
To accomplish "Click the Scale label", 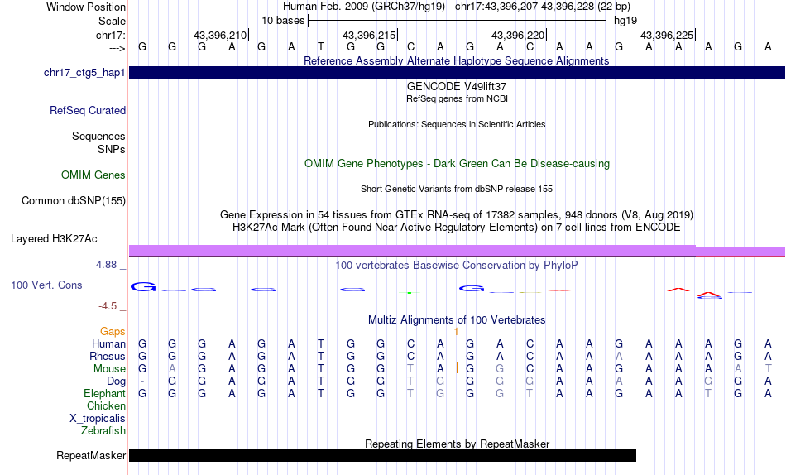I will (112, 21).
